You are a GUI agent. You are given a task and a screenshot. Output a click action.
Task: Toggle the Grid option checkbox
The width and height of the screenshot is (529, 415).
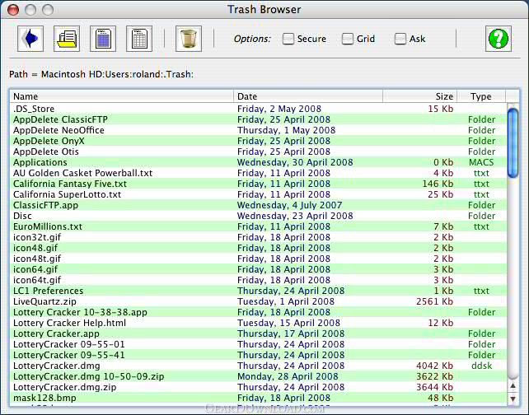click(x=348, y=39)
